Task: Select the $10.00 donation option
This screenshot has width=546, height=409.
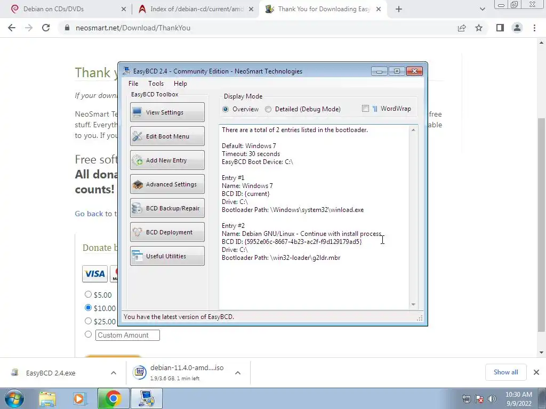Action: tap(88, 307)
